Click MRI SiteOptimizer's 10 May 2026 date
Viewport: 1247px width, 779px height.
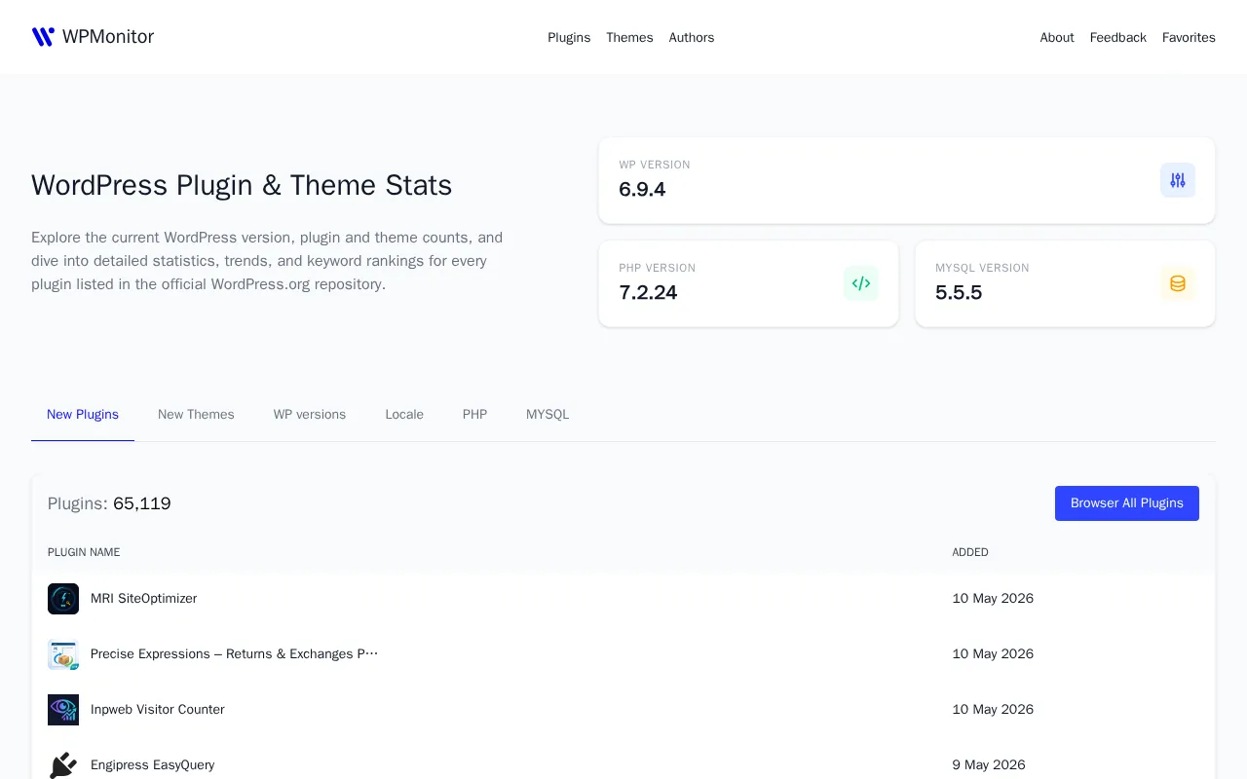(x=993, y=599)
